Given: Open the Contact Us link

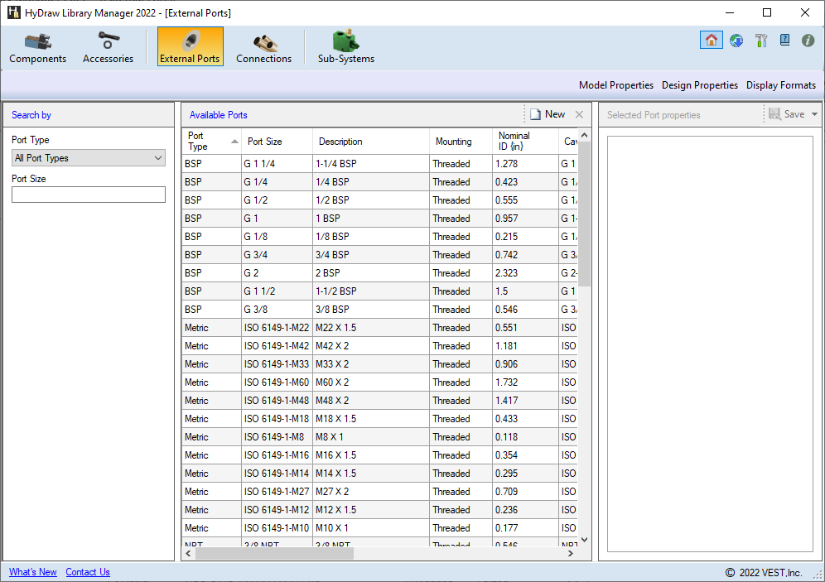Looking at the screenshot, I should 88,572.
